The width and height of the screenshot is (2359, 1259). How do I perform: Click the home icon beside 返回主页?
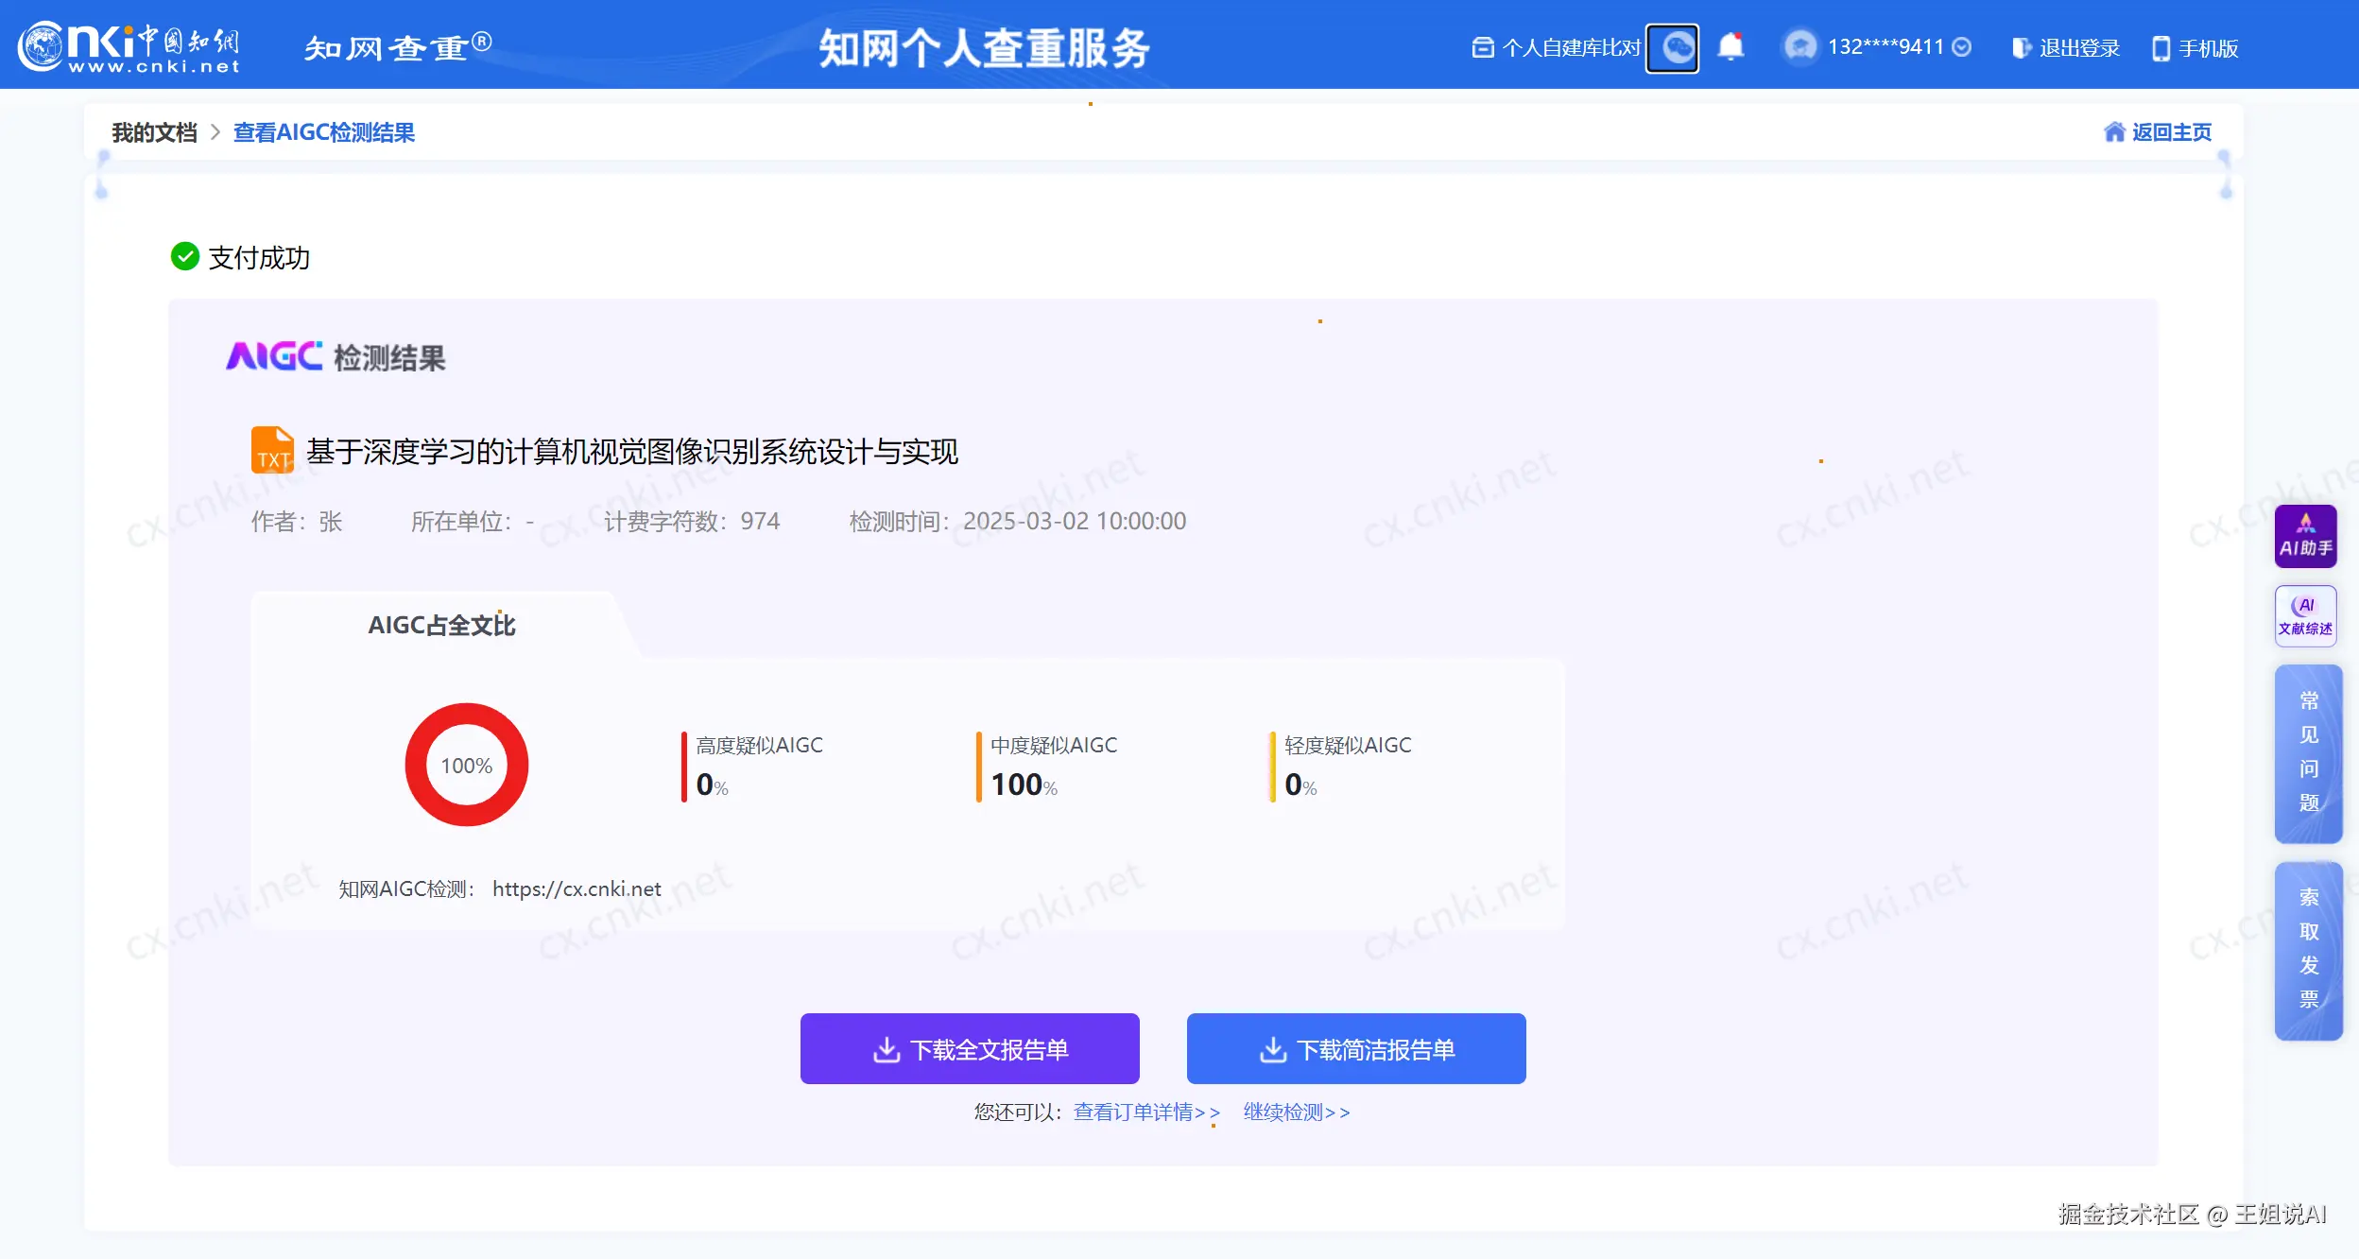tap(2113, 132)
